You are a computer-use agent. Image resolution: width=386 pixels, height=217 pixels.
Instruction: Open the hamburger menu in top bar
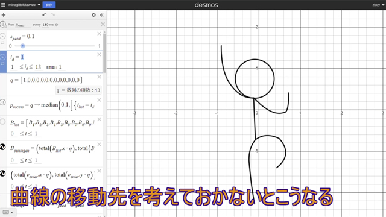tap(3, 5)
